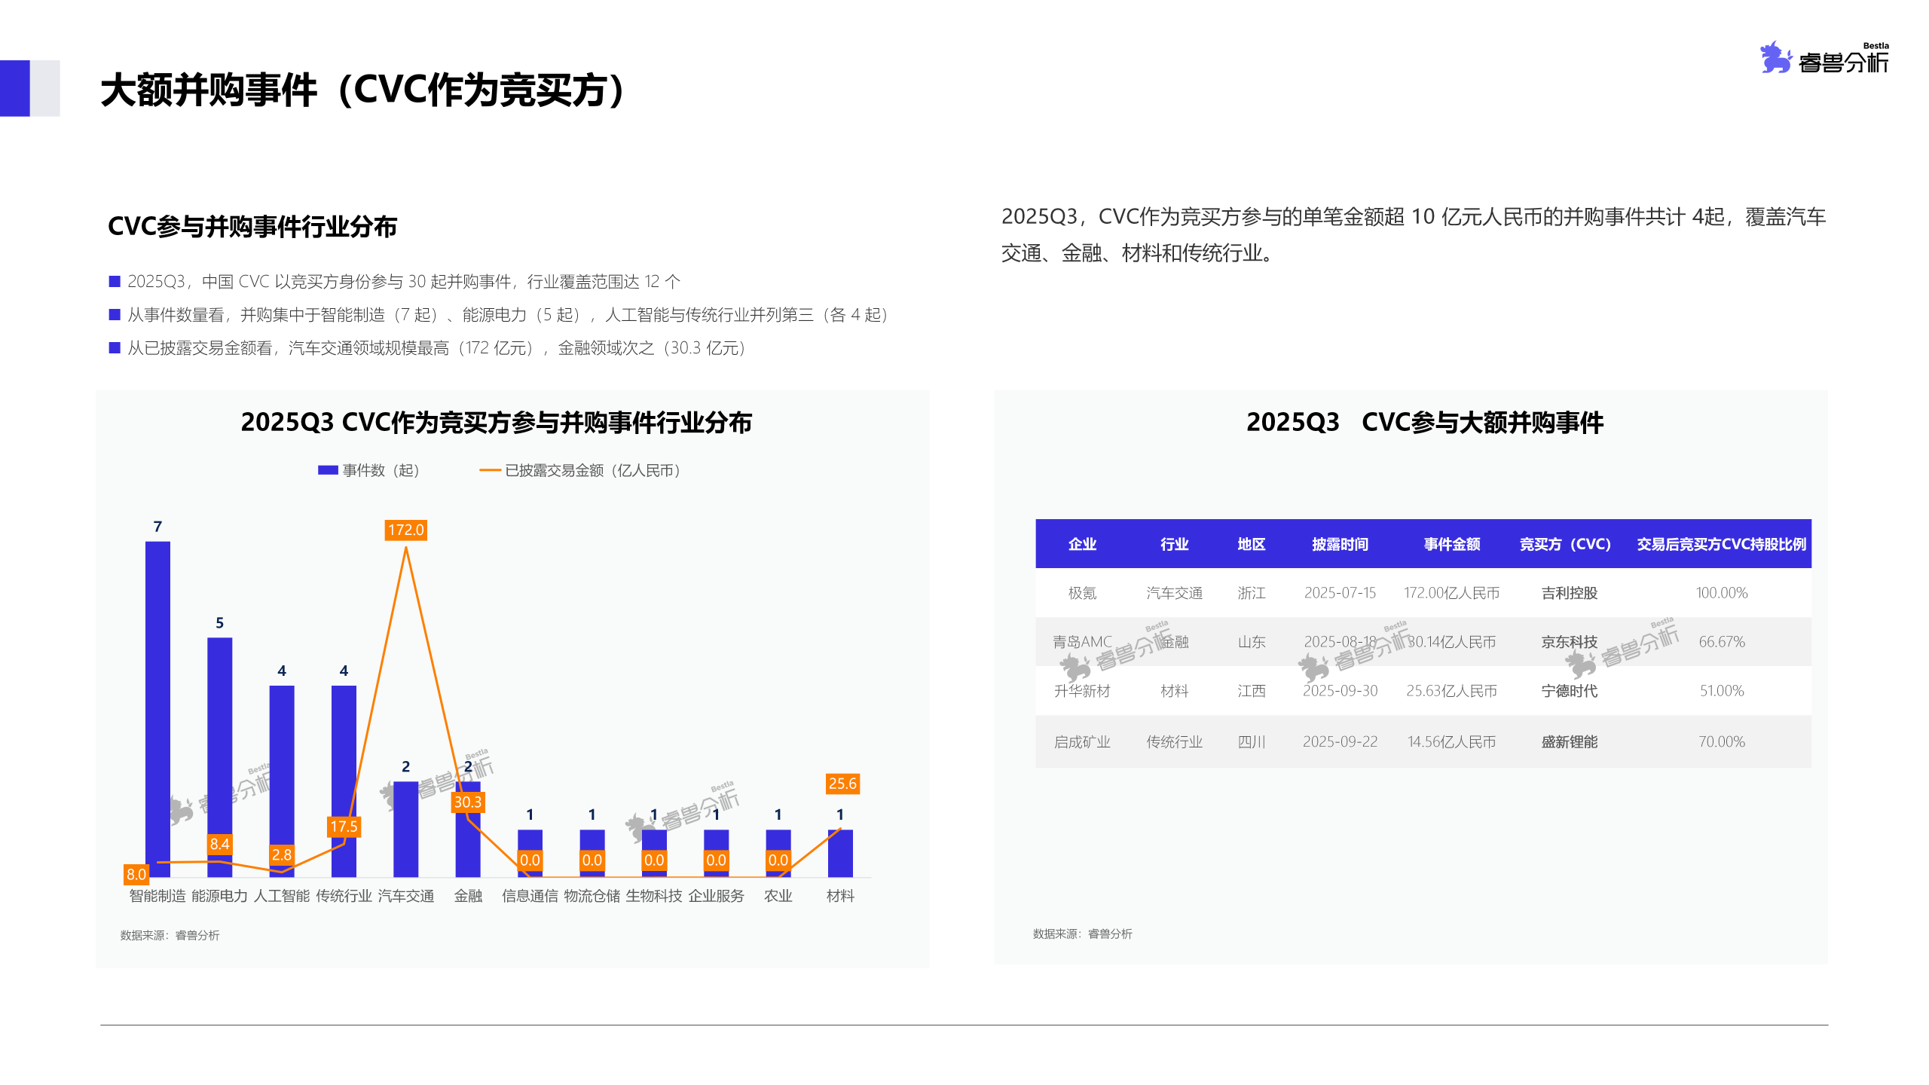Click the 京东科技 entry in the table
The height and width of the screenshot is (1085, 1929).
(x=1567, y=642)
